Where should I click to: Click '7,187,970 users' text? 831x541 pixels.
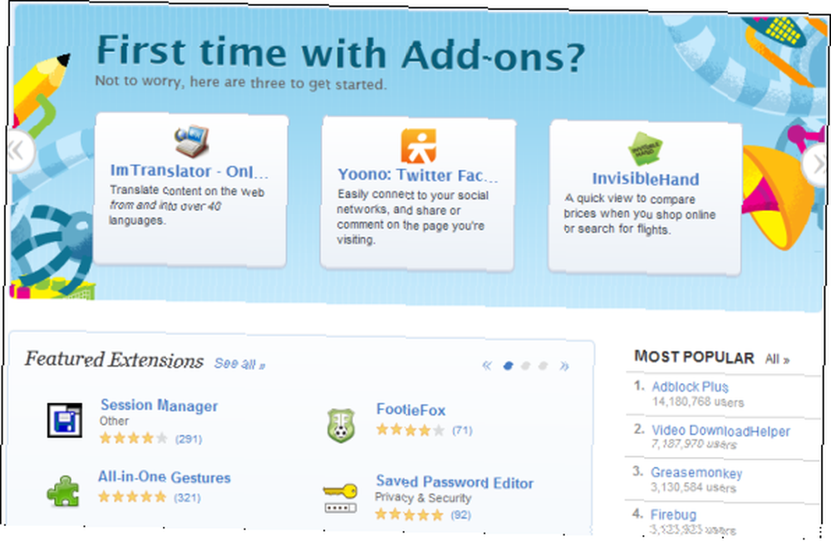[x=694, y=444]
